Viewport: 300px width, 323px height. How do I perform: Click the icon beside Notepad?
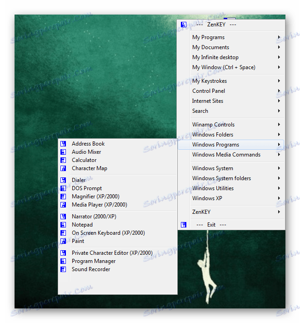point(63,225)
